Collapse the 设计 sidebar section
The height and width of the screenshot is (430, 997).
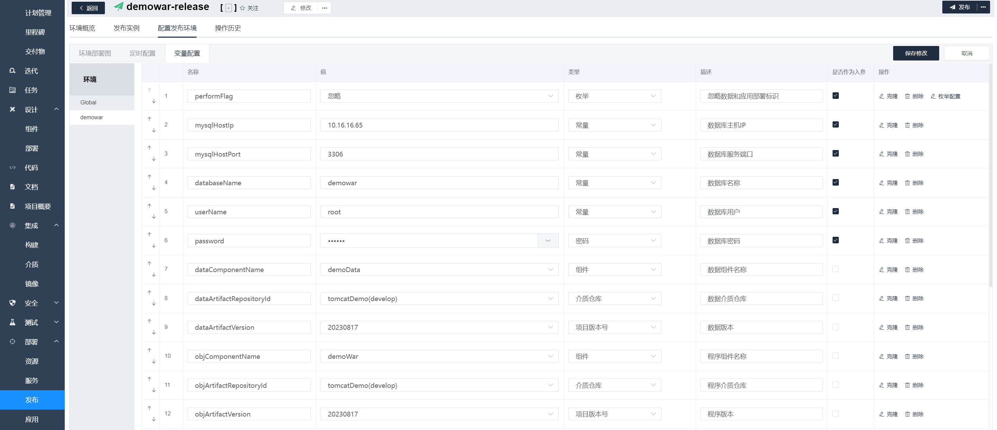(x=56, y=109)
